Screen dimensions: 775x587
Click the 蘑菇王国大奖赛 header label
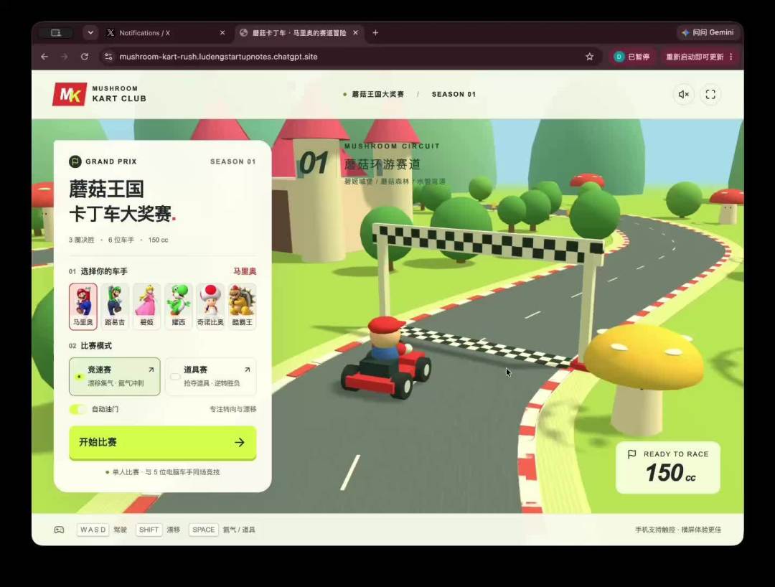[x=377, y=95]
